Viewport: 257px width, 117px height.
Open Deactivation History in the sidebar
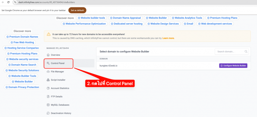click(61, 113)
